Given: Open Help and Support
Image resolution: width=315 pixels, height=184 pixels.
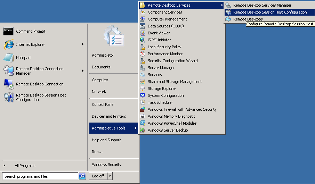Looking at the screenshot, I should [x=106, y=140].
